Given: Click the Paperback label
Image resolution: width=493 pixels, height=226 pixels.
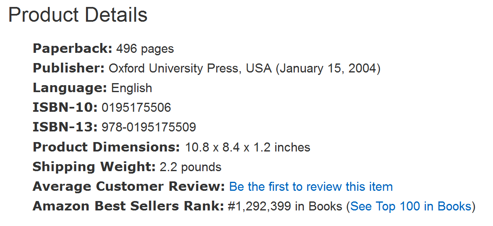Looking at the screenshot, I should [72, 49].
